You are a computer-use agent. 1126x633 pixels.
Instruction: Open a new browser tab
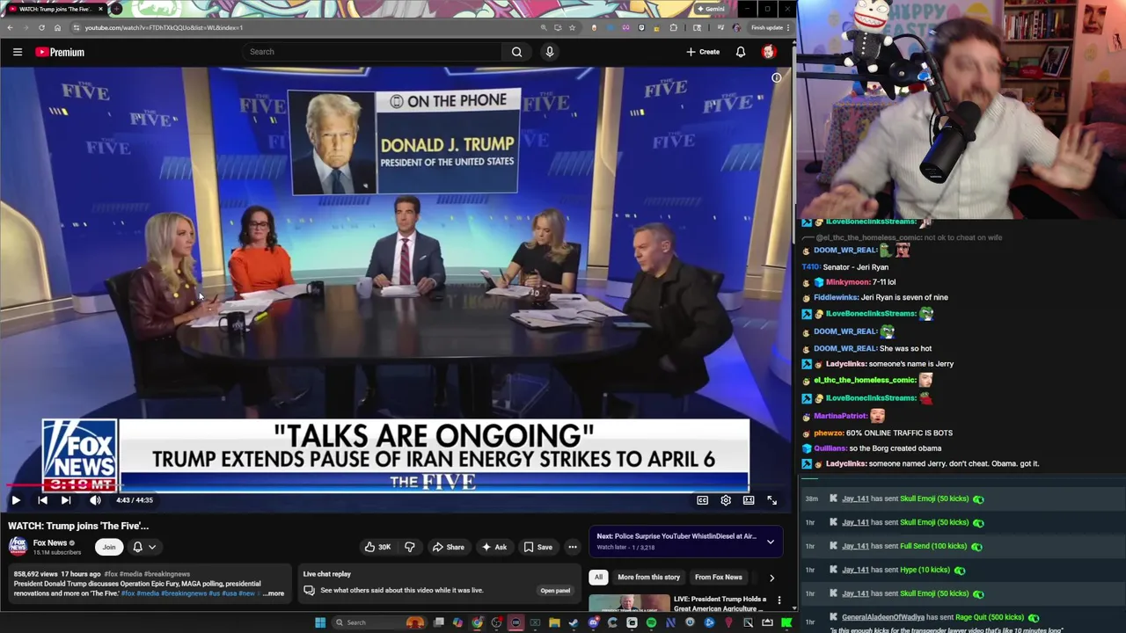coord(117,9)
